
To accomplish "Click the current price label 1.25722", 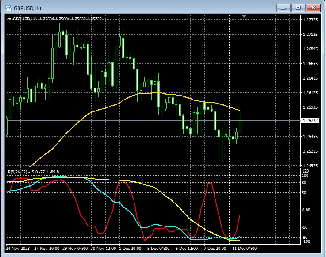I will 310,121.
